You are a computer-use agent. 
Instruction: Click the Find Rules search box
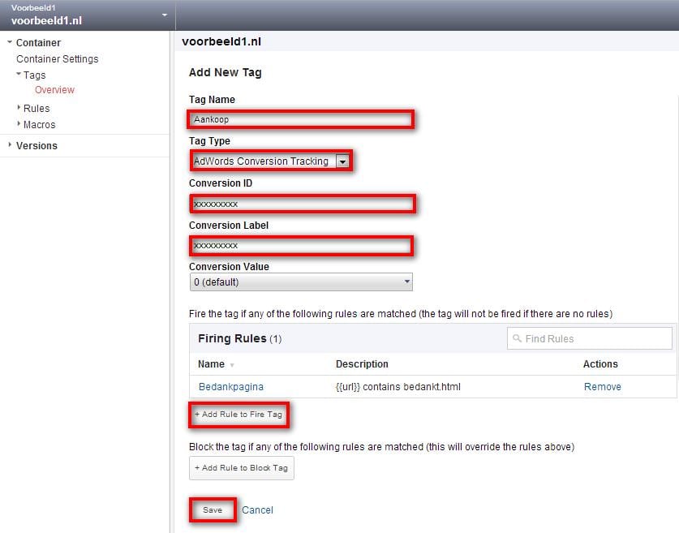[x=590, y=338]
